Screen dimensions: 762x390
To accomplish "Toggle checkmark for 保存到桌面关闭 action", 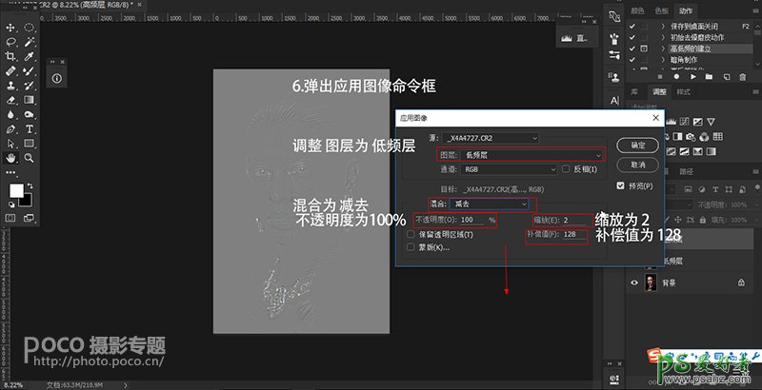I will (632, 27).
